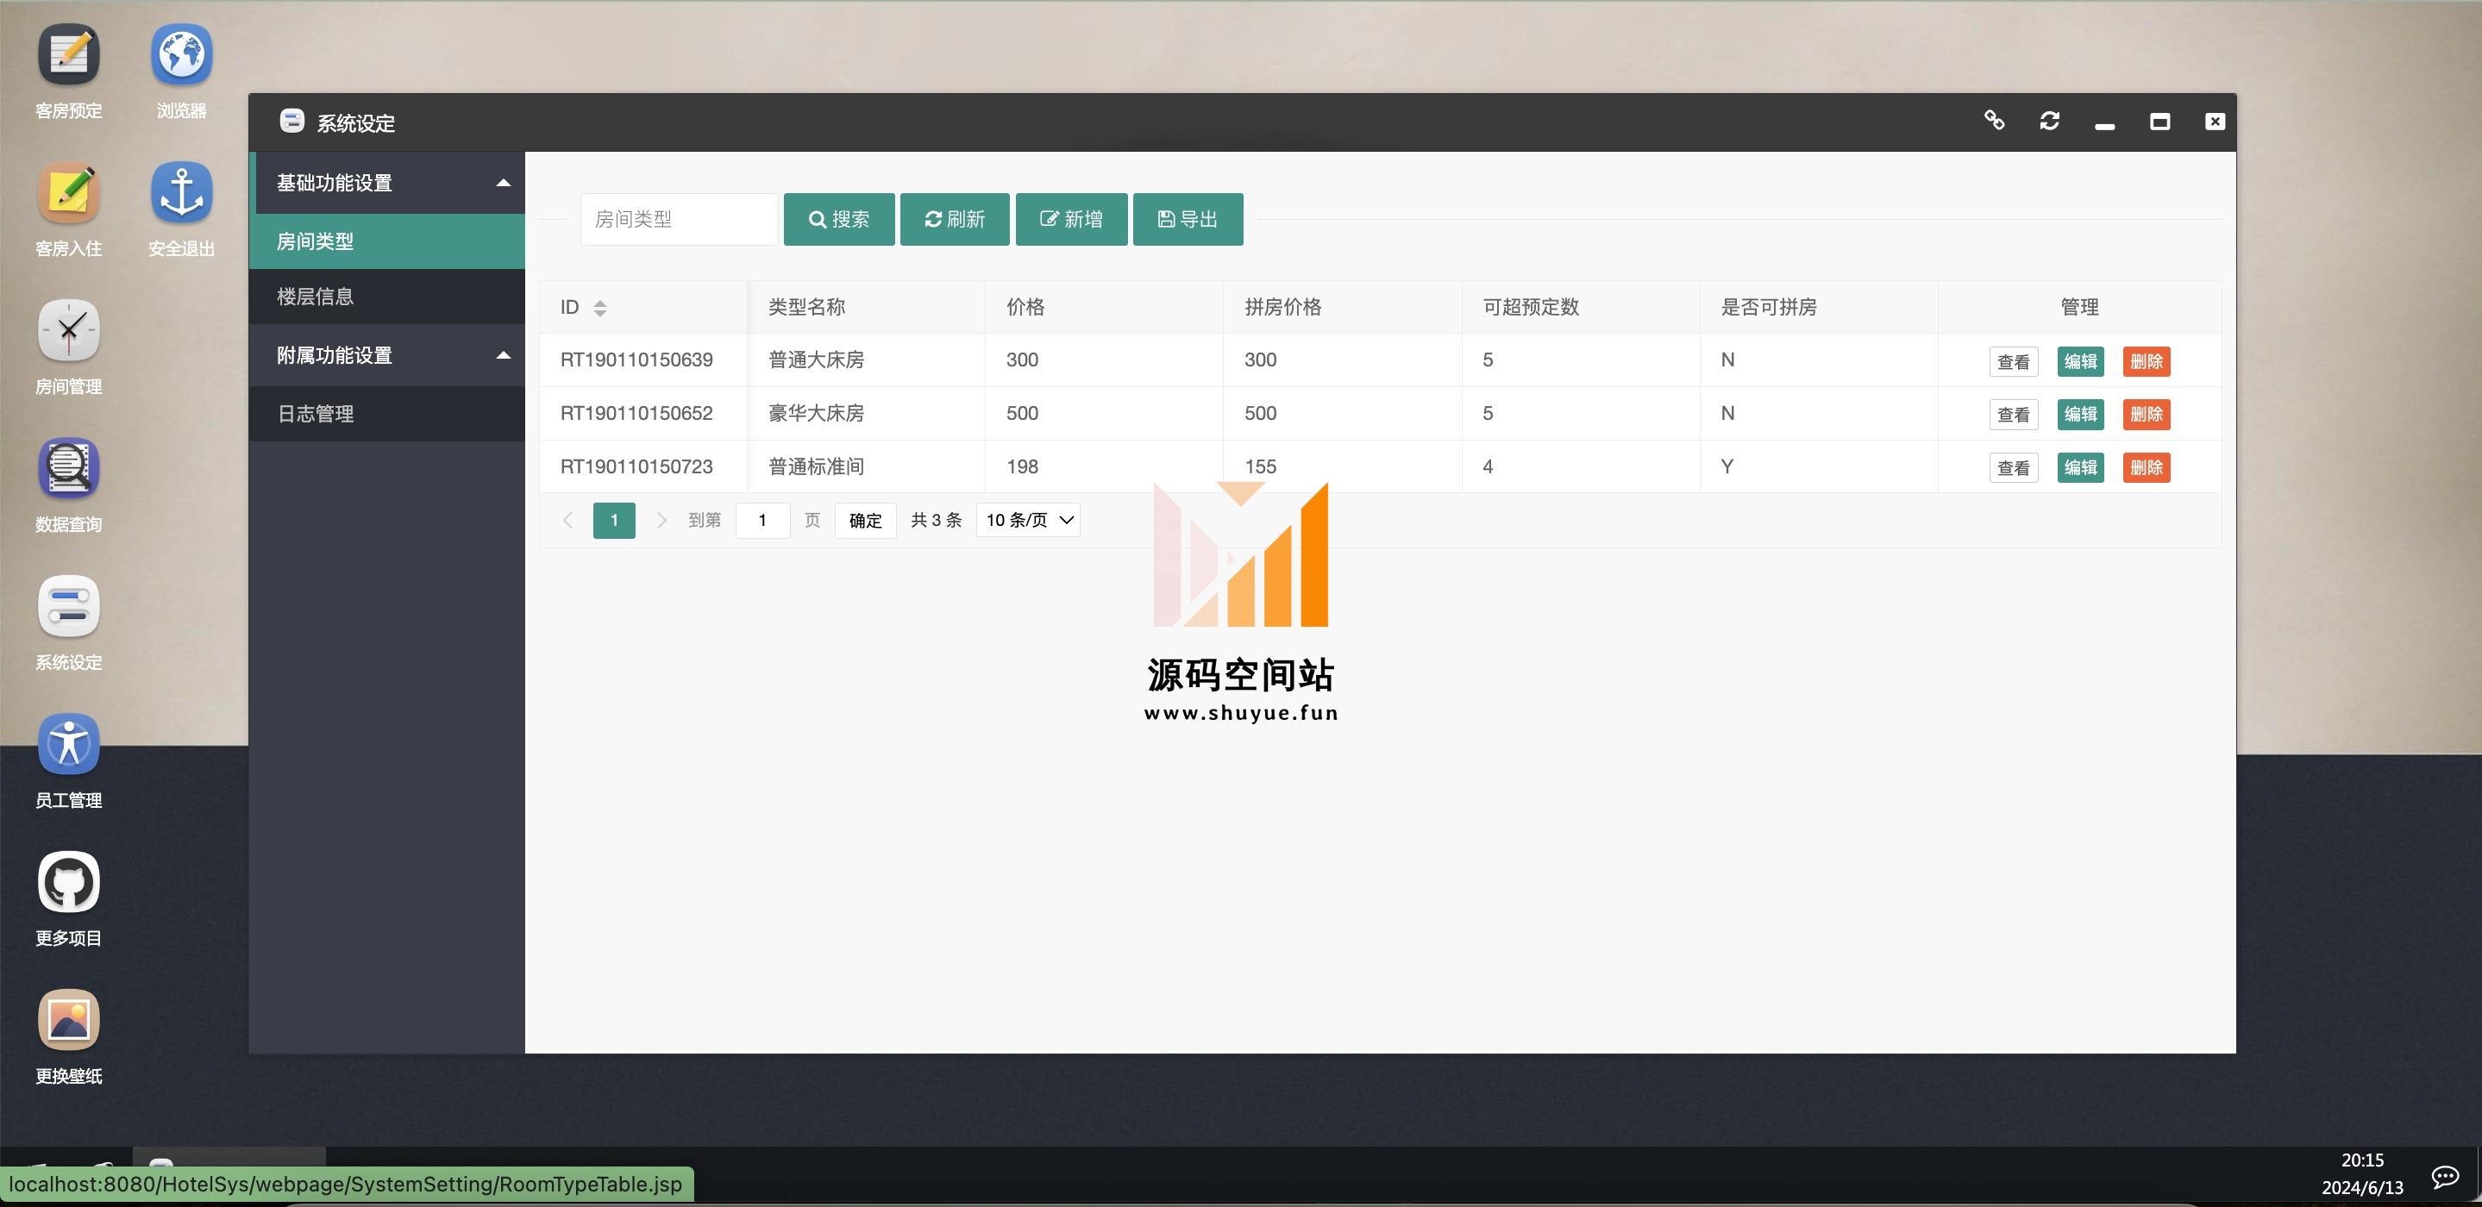The width and height of the screenshot is (2482, 1207).
Task: Focus the 房间类型 search field
Action: (x=680, y=220)
